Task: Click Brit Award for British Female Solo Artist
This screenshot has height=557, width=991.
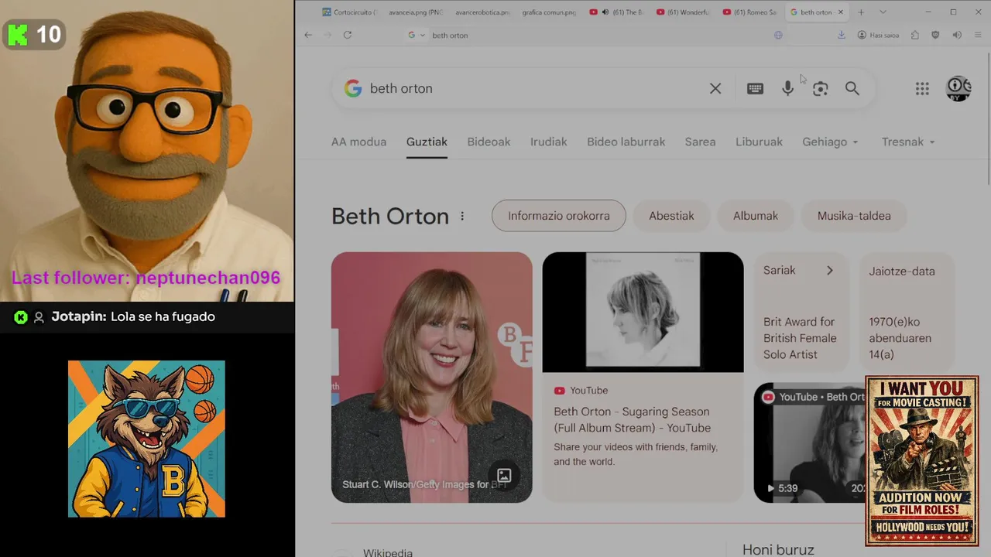Action: [x=800, y=338]
